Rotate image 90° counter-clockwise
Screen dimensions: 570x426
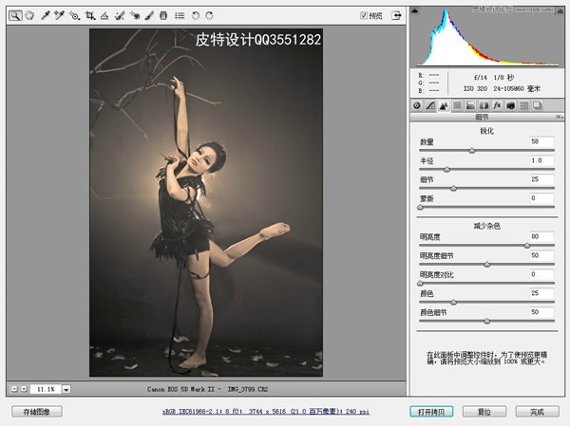(196, 15)
